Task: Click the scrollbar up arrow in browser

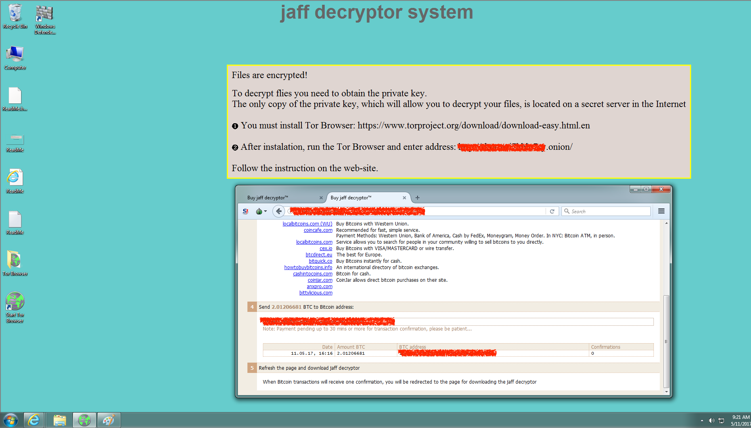Action: coord(666,224)
